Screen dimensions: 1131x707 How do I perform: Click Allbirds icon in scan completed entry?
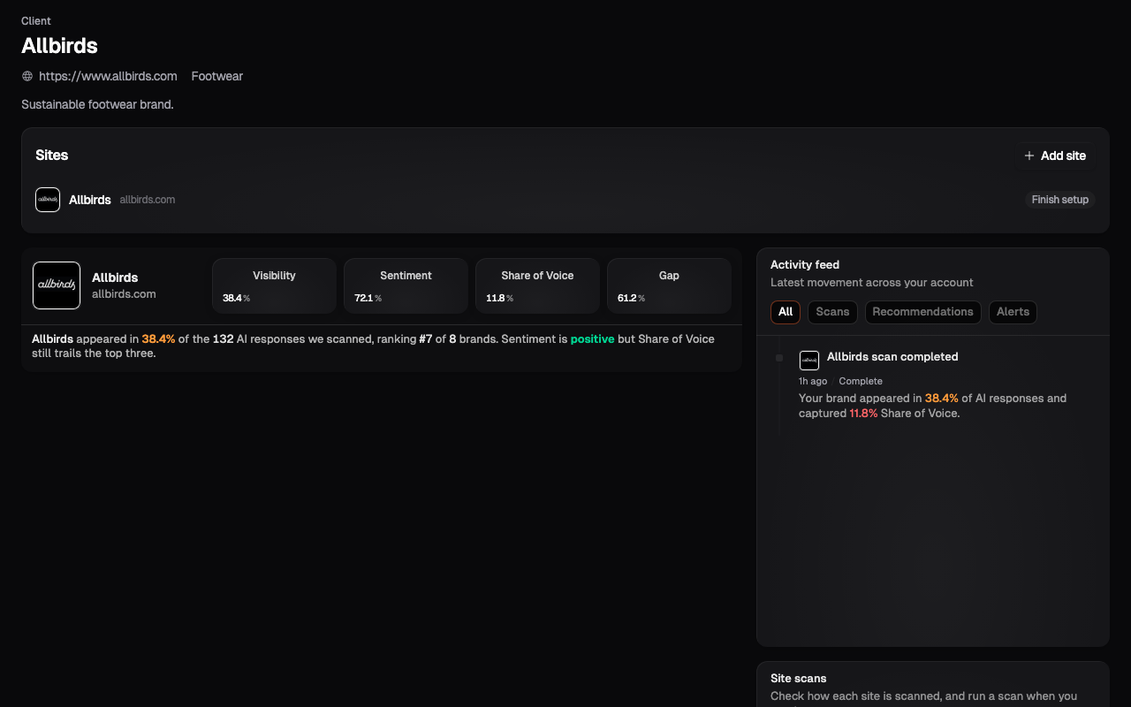(x=808, y=361)
